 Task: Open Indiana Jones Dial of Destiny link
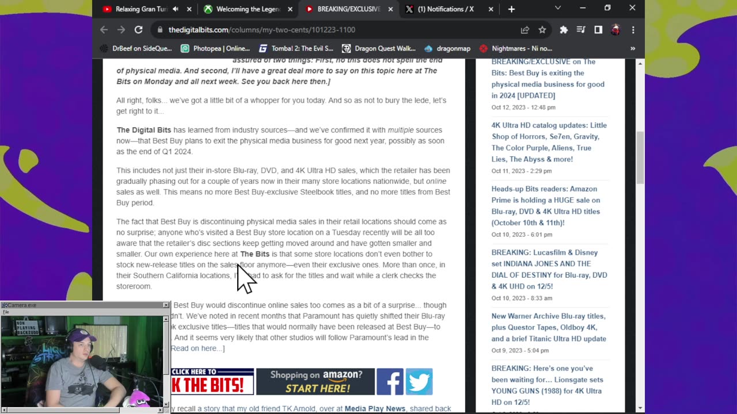click(549, 269)
